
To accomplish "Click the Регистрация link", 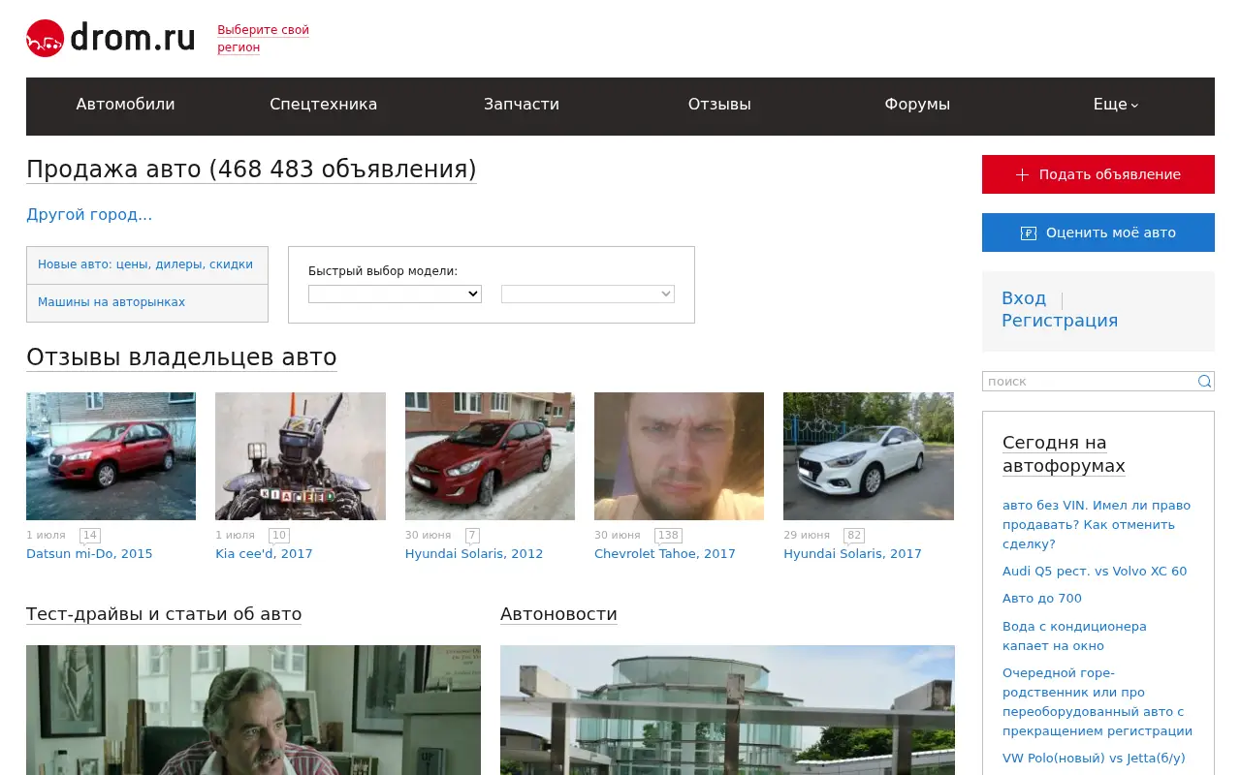I will click(1060, 321).
